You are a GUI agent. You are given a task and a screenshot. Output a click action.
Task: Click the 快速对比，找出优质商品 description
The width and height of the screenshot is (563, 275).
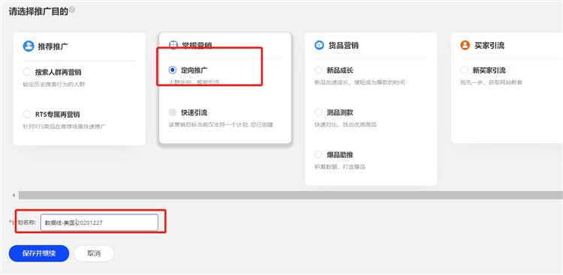coord(345,125)
